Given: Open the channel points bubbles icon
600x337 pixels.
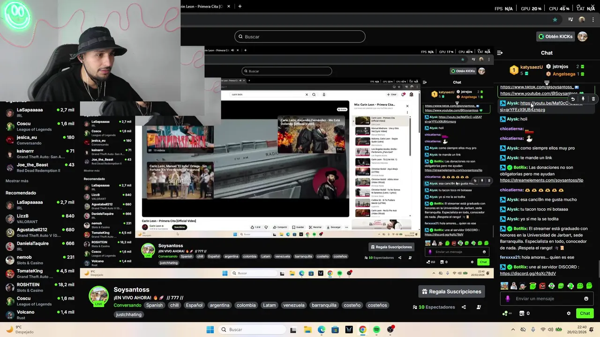Looking at the screenshot, I should pyautogui.click(x=506, y=314).
